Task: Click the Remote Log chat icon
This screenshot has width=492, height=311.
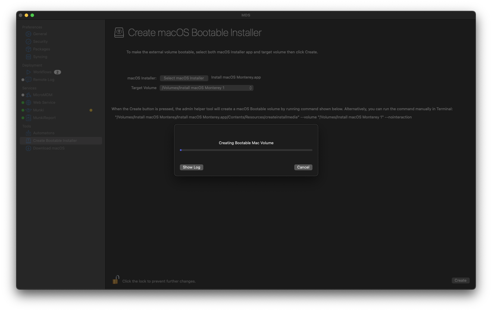Action: [28, 80]
